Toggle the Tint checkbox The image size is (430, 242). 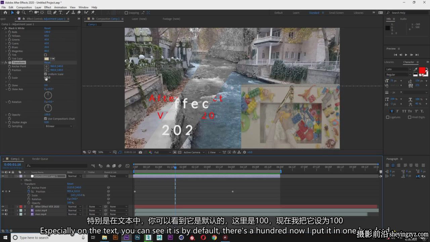[x=45, y=55]
